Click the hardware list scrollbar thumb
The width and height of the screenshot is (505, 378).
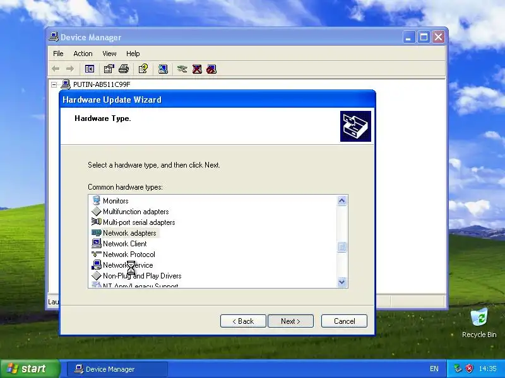click(342, 247)
